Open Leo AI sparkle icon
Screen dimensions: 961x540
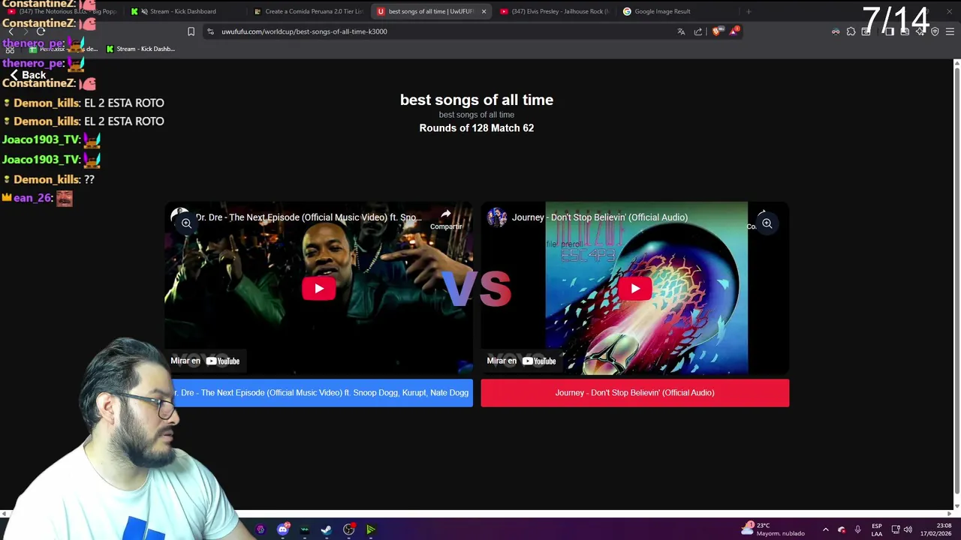pyautogui.click(x=920, y=31)
